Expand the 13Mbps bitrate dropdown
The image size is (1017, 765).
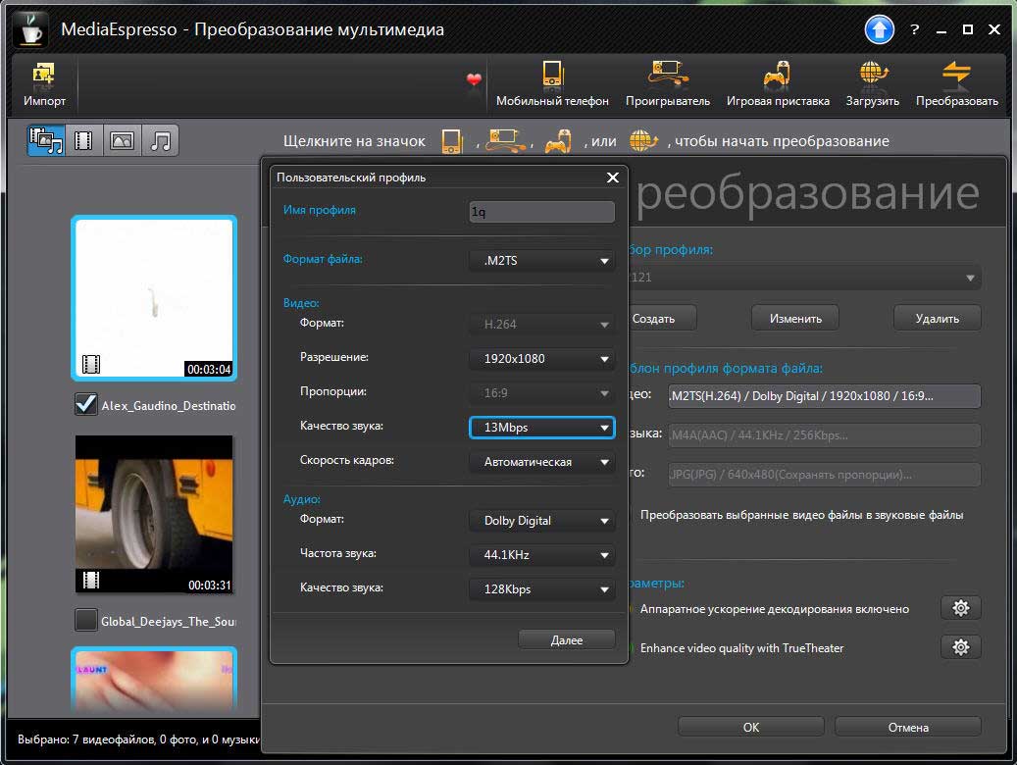point(542,428)
